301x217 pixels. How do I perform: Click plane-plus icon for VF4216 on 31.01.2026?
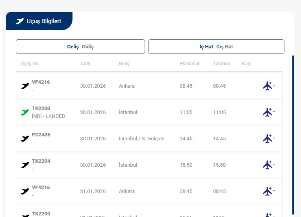pyautogui.click(x=267, y=191)
